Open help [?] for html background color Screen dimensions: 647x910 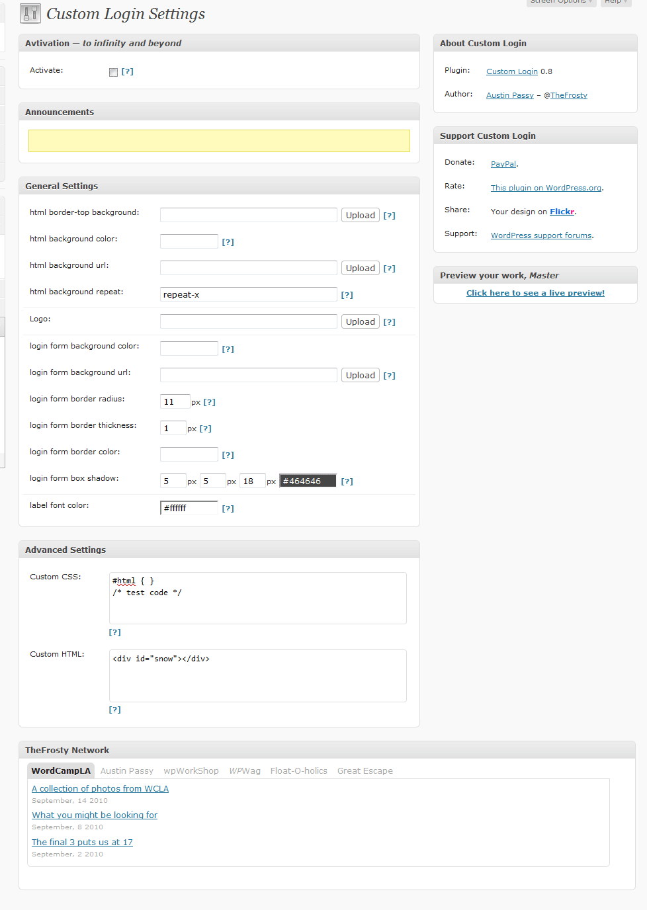point(228,242)
